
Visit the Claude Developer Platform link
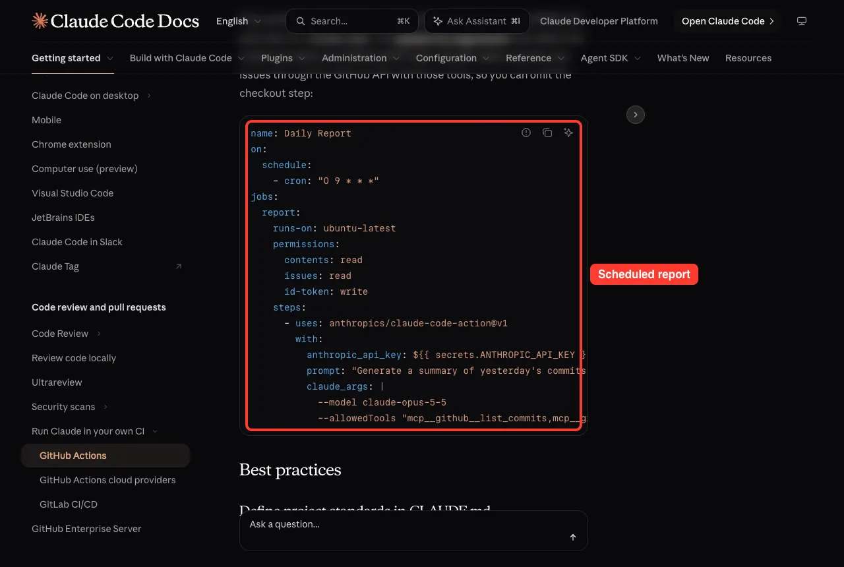click(x=599, y=21)
